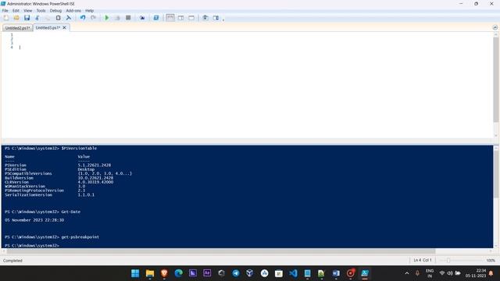Viewport: 500px width, 281px height.
Task: Click the get-psbreakpoint command text
Action: 80,237
